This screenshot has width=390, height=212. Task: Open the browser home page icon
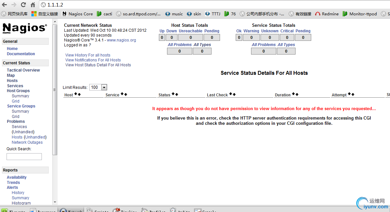click(33, 5)
